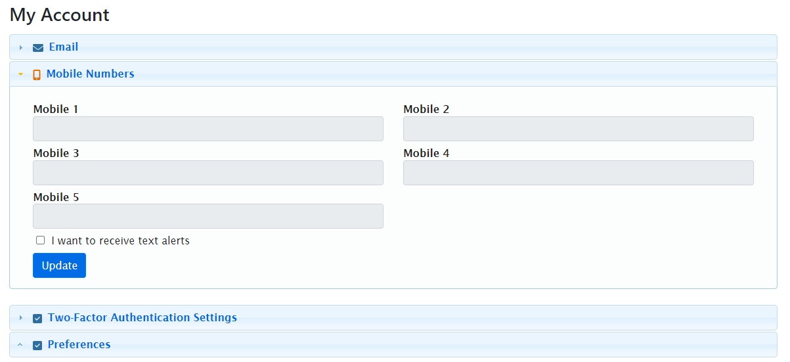
Task: Open the Preferences section header
Action: tap(79, 345)
